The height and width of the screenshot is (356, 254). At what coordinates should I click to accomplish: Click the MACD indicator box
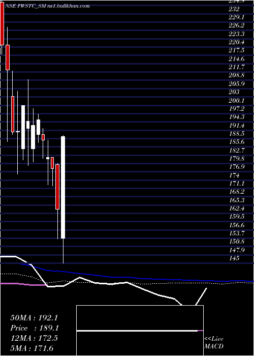[x=140, y=331]
